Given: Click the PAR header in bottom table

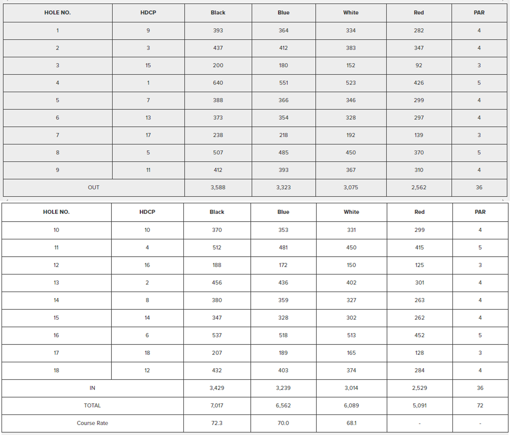Looking at the screenshot, I should point(480,212).
